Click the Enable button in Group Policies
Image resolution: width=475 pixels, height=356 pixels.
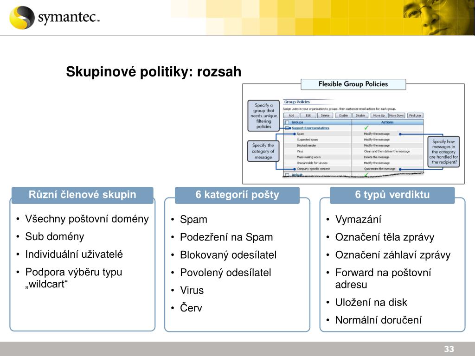click(344, 115)
